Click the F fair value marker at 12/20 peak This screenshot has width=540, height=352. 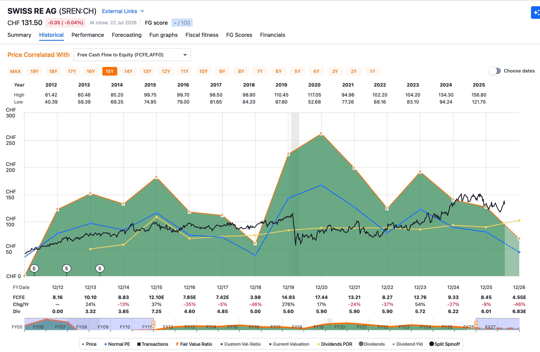321,134
